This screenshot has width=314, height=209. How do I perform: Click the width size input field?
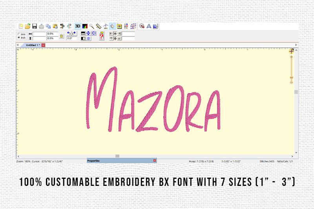tap(40, 34)
